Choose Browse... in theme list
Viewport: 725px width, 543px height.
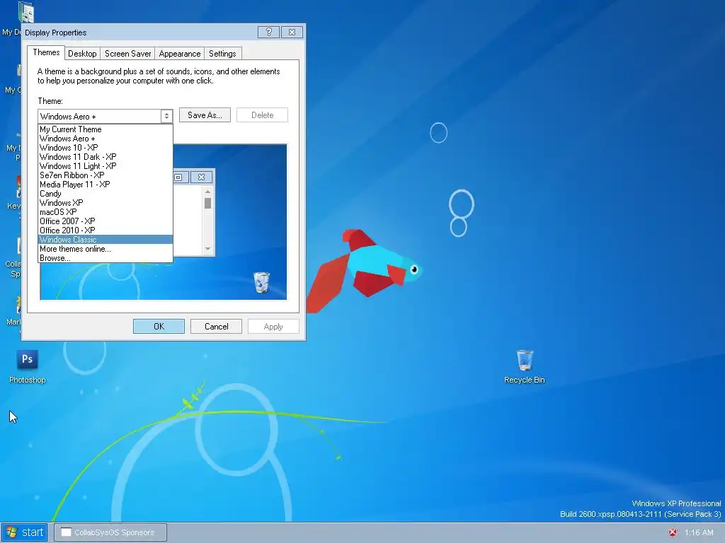coord(105,258)
